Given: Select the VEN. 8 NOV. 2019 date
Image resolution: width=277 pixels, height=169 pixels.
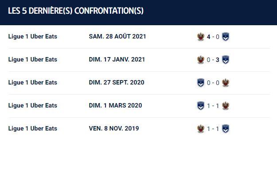Looking at the screenshot, I should click(x=114, y=128).
